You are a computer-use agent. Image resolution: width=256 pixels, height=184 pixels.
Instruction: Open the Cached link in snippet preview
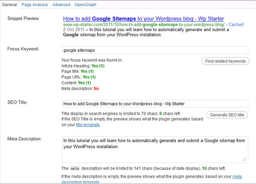[x=236, y=25]
